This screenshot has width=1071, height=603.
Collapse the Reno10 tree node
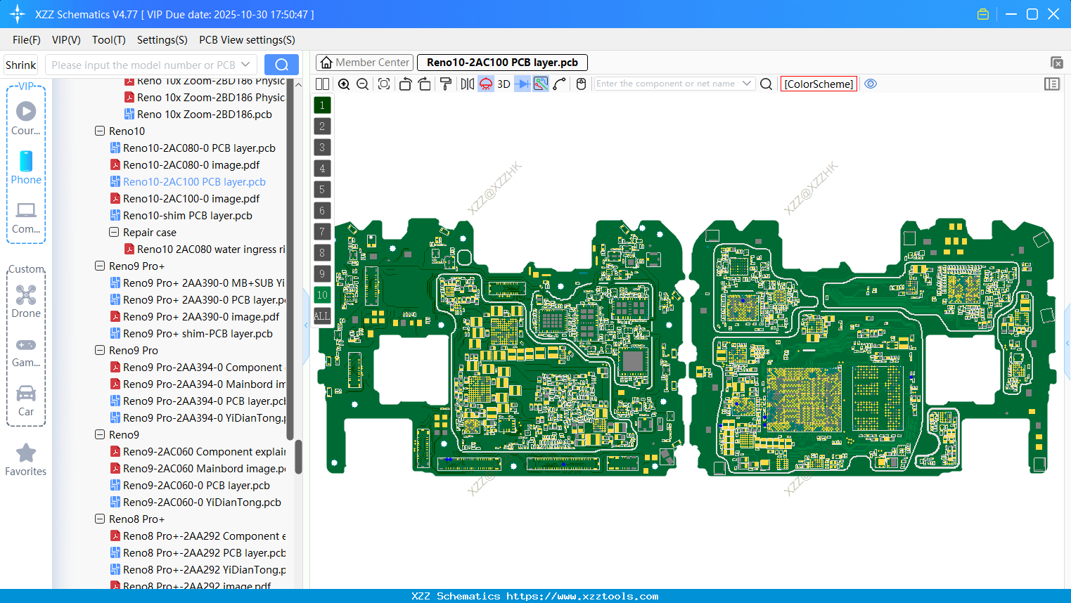pyautogui.click(x=99, y=131)
